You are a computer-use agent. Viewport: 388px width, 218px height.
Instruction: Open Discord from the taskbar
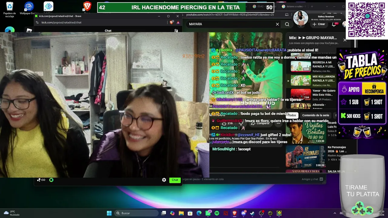click(243, 213)
